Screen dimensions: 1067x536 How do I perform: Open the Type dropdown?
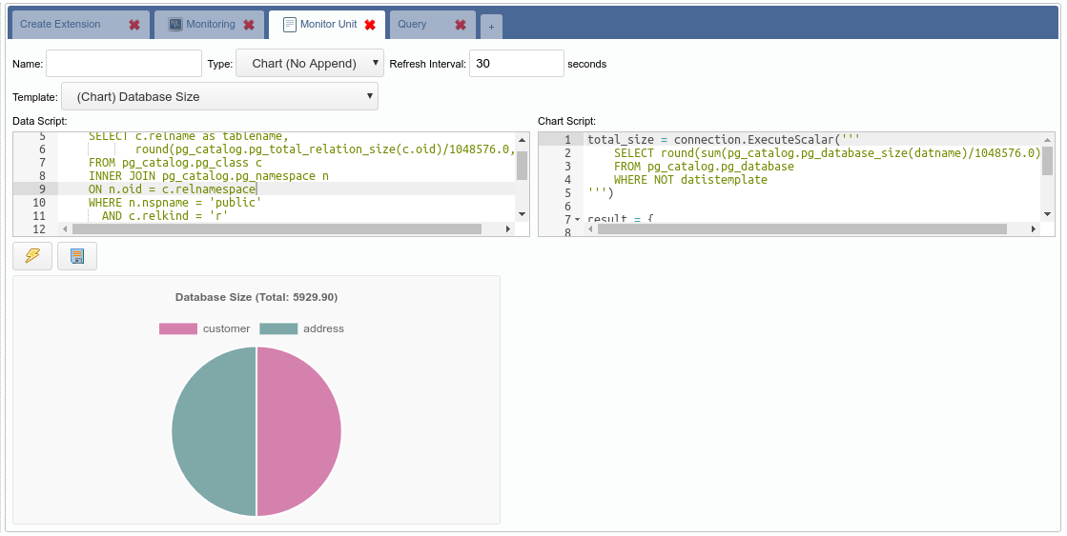(x=309, y=64)
